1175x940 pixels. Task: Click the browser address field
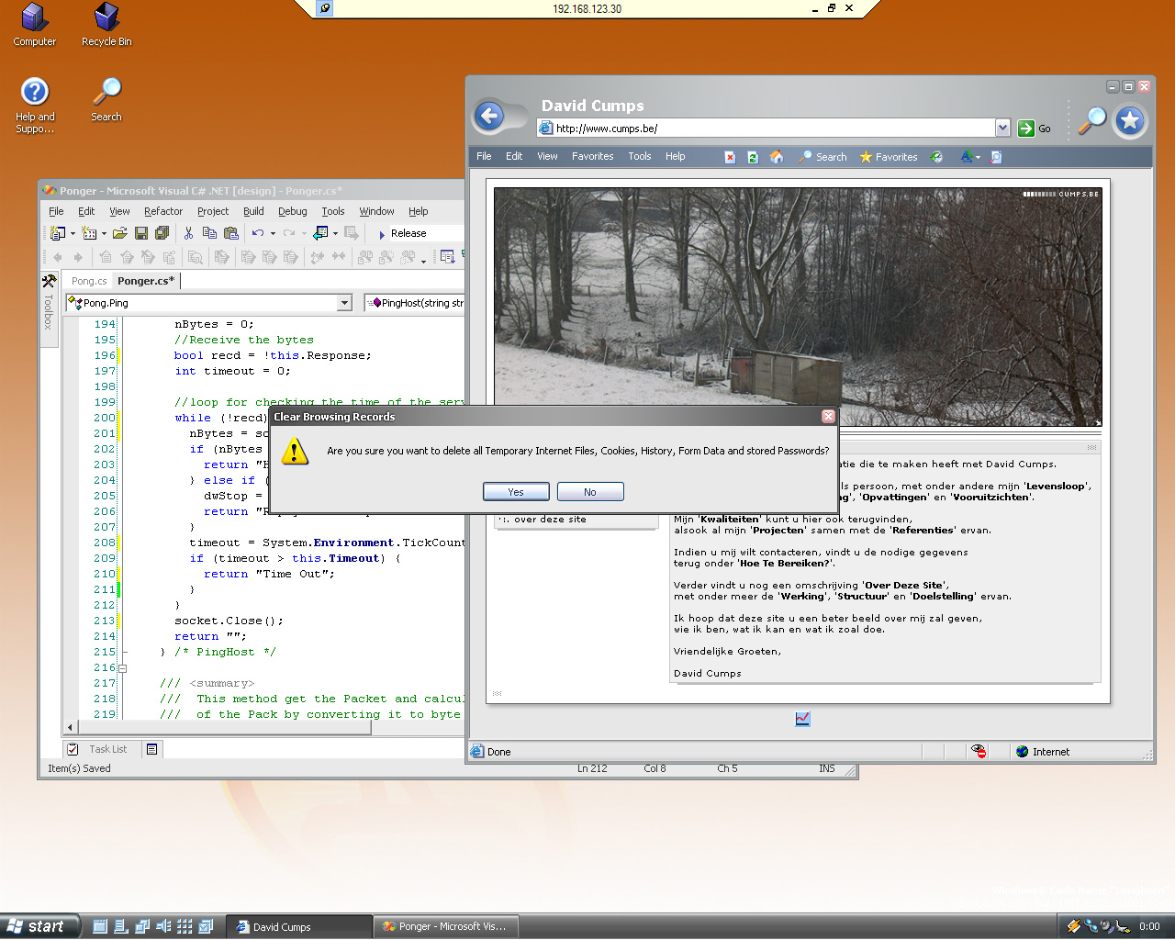[774, 129]
